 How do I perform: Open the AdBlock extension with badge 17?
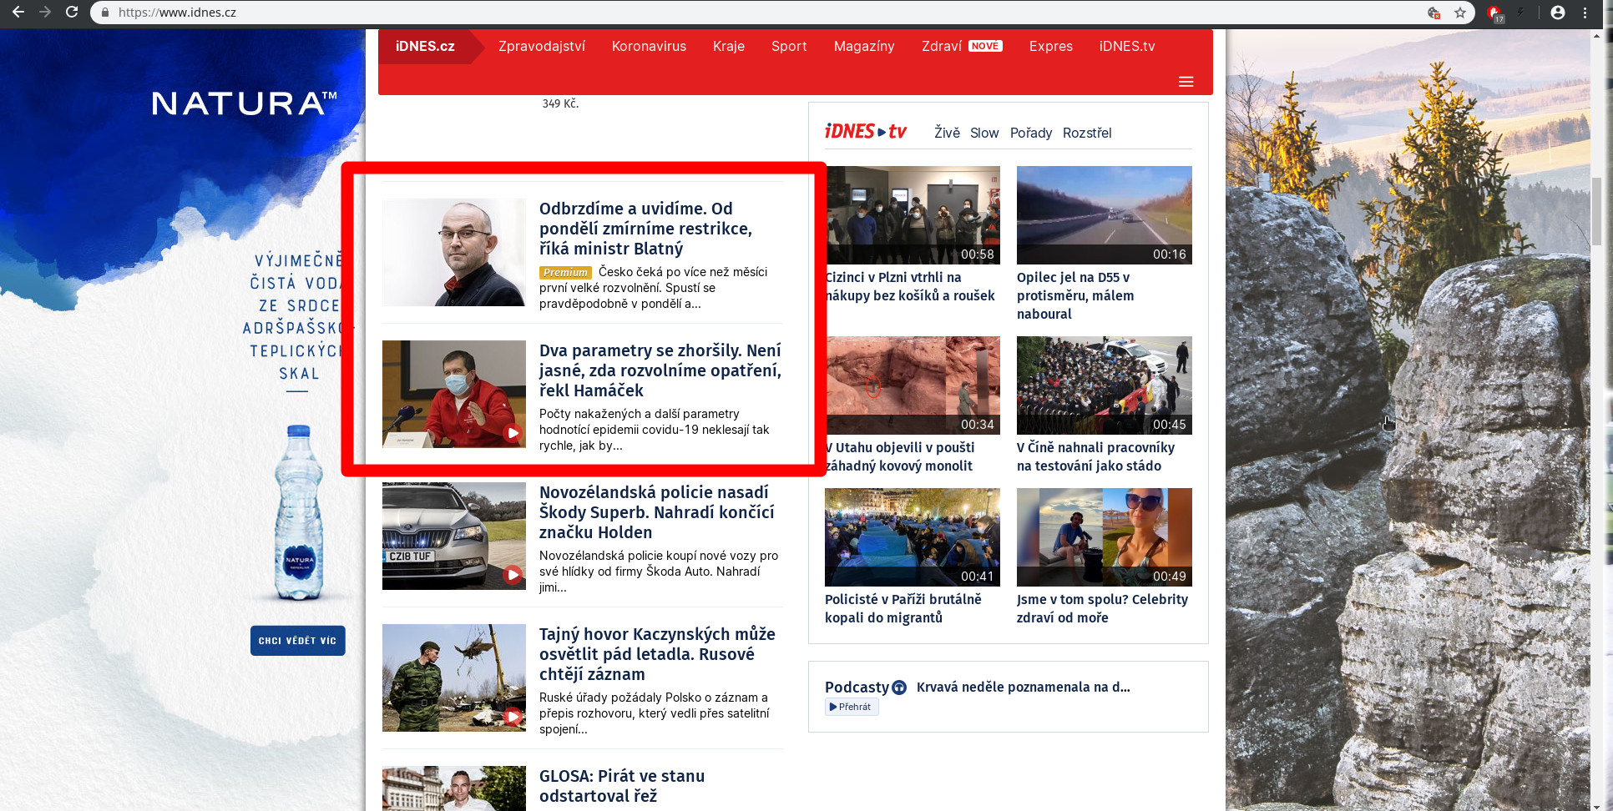point(1494,13)
